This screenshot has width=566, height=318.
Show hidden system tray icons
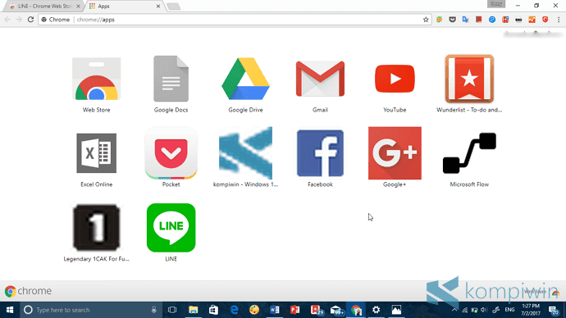[x=454, y=310]
